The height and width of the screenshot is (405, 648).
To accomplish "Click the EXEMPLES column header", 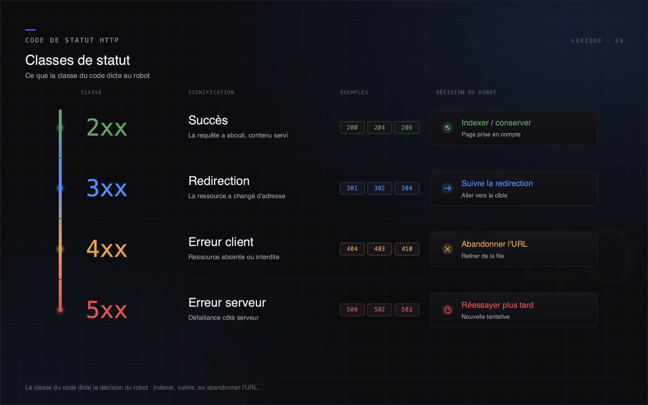I will tap(354, 92).
